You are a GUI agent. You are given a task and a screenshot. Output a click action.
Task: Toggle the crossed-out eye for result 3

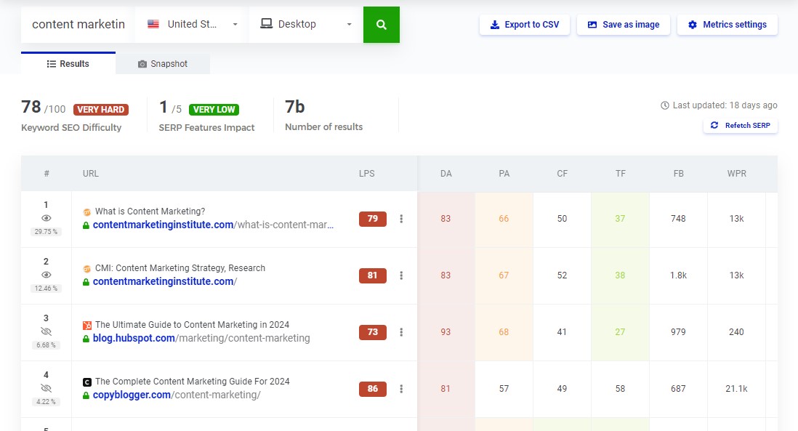(x=47, y=331)
